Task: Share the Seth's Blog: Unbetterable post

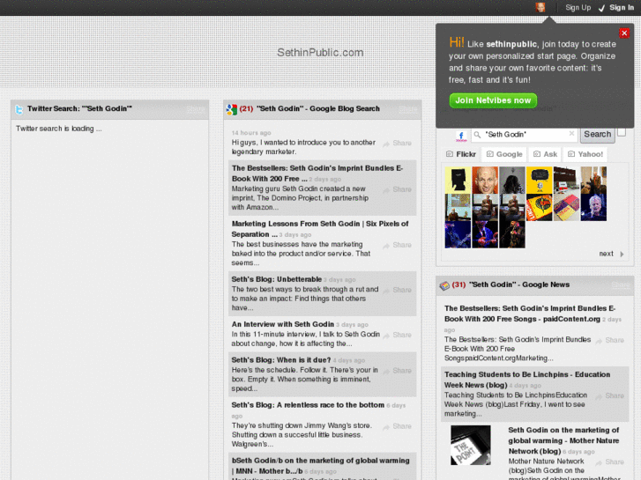Action: coord(397,290)
